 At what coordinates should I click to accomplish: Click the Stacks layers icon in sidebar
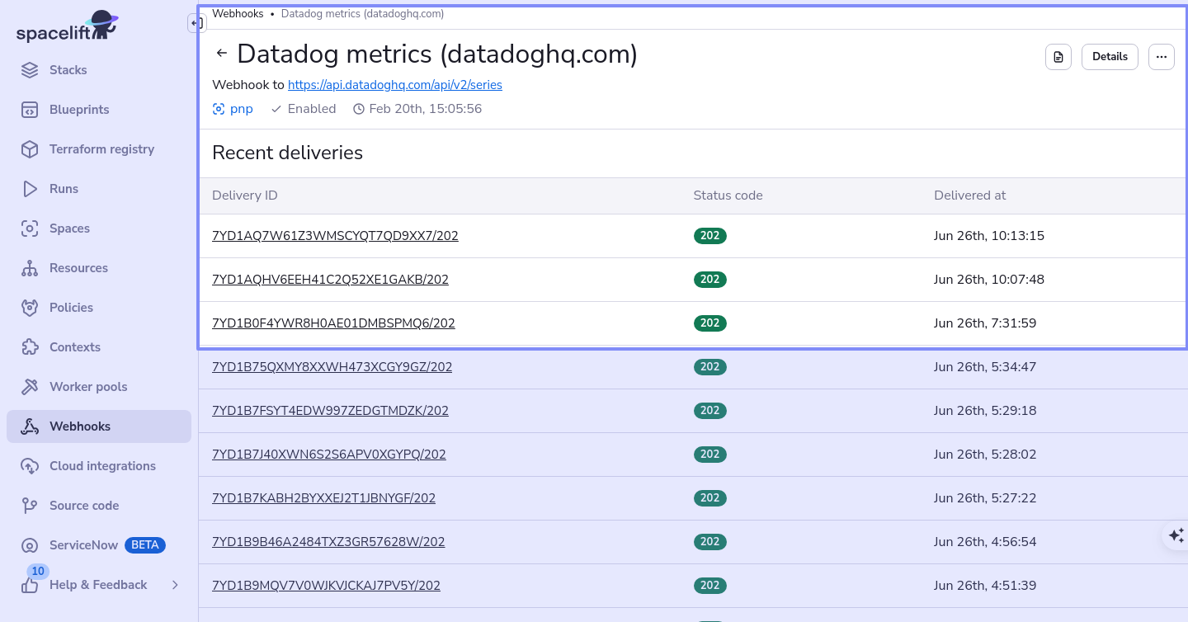click(30, 70)
